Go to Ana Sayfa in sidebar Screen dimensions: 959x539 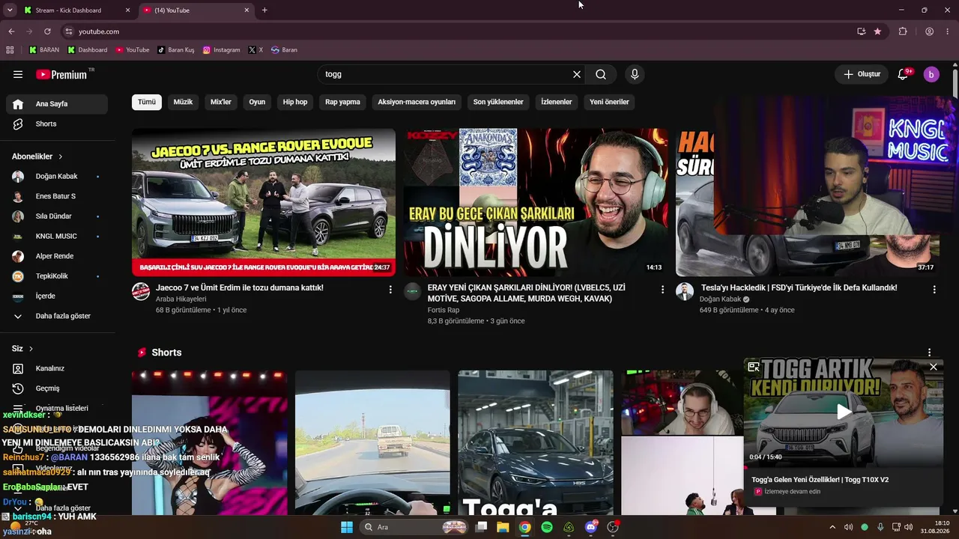click(x=57, y=104)
